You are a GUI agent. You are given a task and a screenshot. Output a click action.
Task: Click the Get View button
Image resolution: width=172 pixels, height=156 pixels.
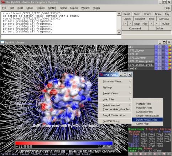[x=164, y=19]
